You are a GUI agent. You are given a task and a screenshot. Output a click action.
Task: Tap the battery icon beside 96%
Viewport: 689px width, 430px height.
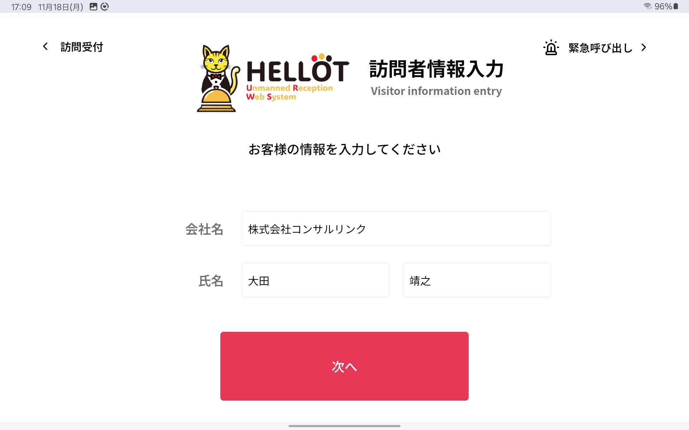pyautogui.click(x=676, y=6)
